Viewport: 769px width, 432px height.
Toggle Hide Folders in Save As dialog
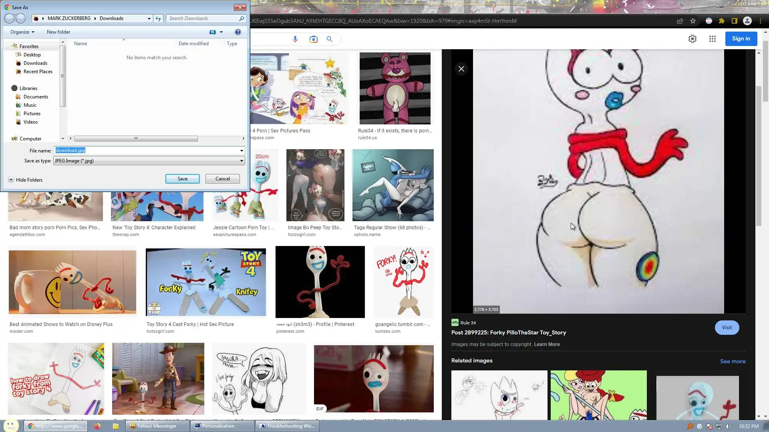click(x=25, y=180)
